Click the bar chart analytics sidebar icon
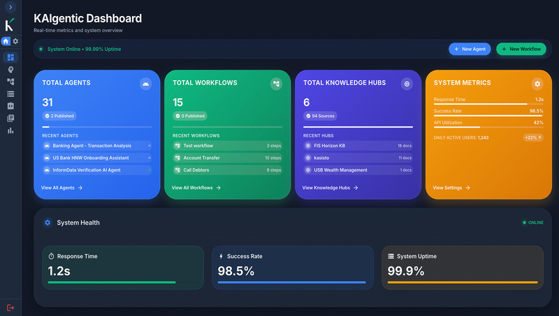 click(x=10, y=130)
